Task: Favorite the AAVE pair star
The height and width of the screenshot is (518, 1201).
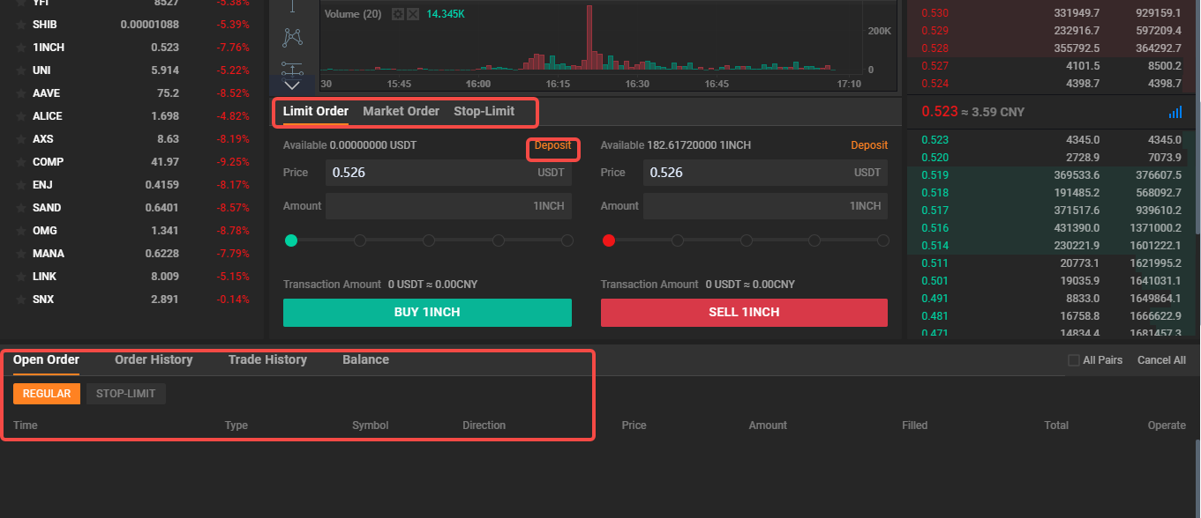Action: 20,93
